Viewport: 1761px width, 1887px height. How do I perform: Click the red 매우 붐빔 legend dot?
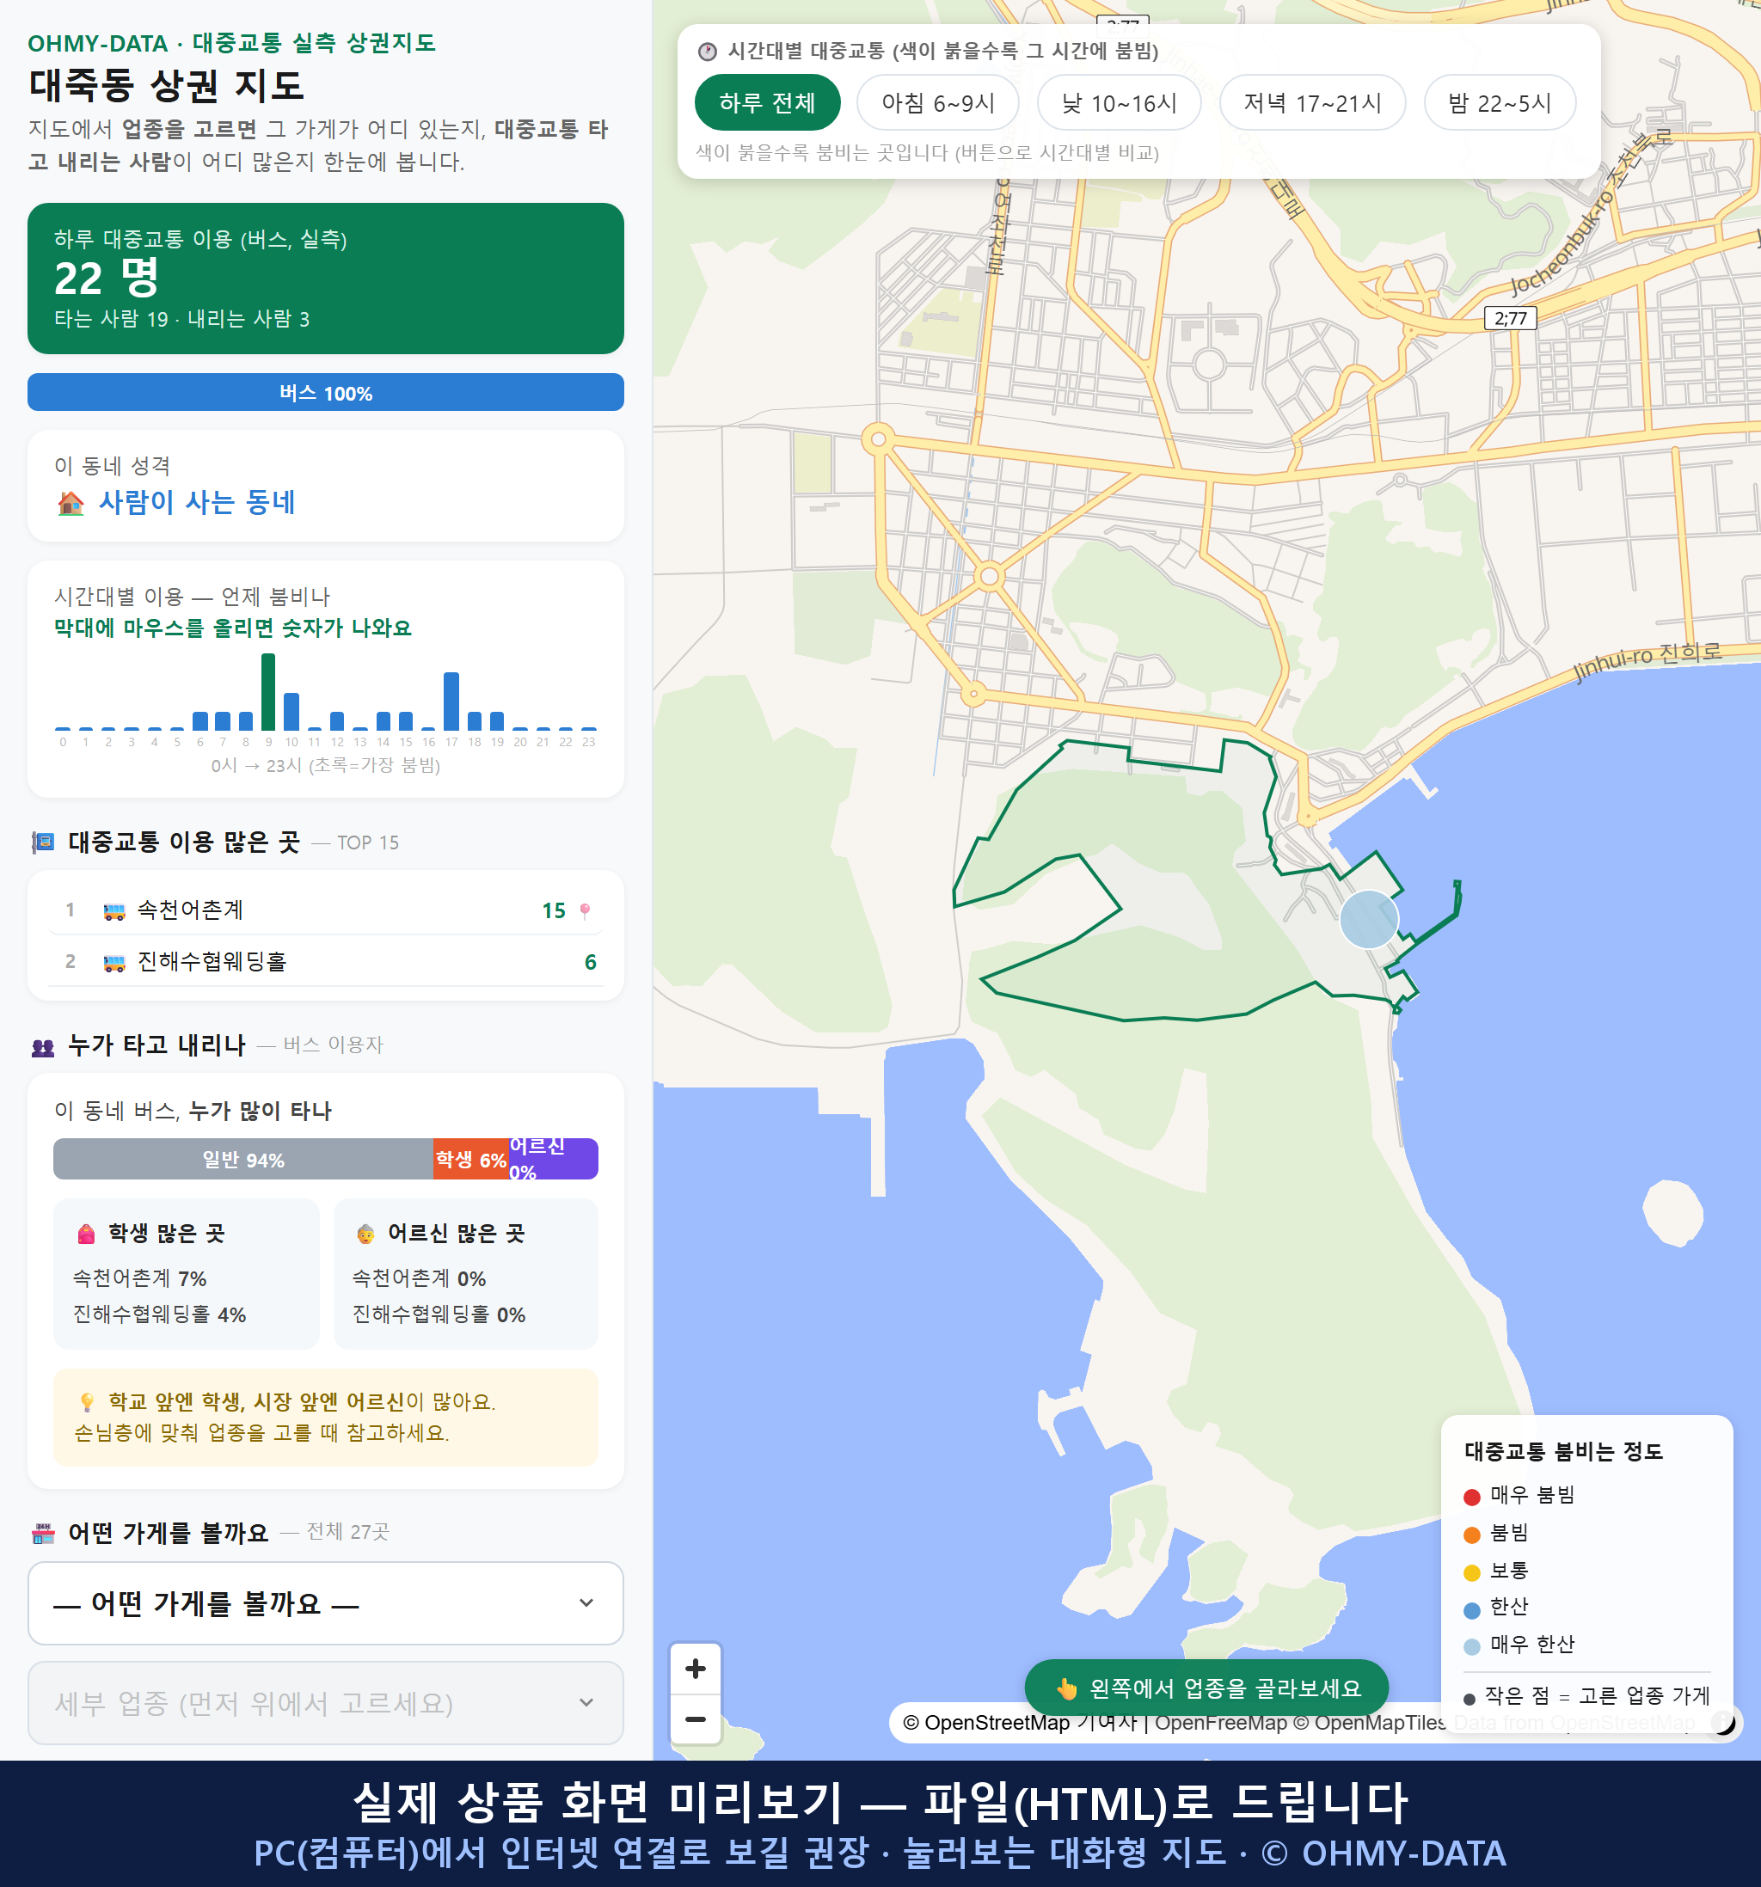pos(1471,1497)
